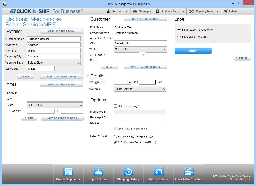Open the Messages tab
The height and width of the screenshot is (186, 256).
click(x=142, y=11)
